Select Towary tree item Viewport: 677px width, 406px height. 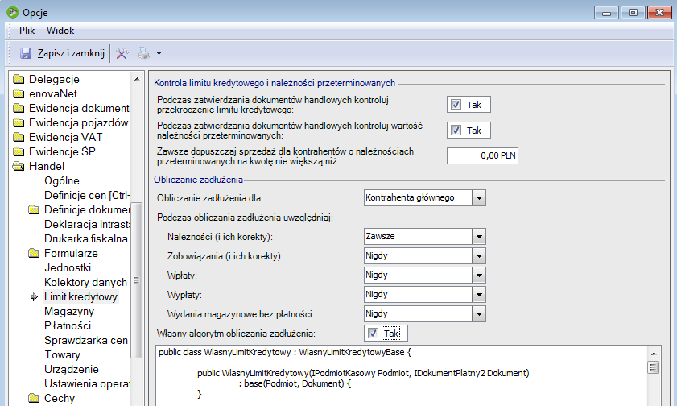(x=62, y=355)
